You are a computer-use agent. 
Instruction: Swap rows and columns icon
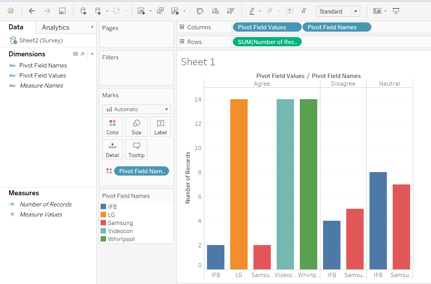pyautogui.click(x=200, y=11)
